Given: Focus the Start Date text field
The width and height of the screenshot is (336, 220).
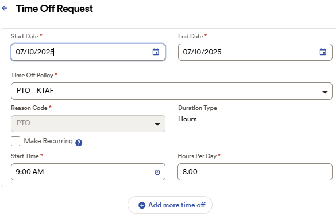Looking at the screenshot, I should coord(88,52).
